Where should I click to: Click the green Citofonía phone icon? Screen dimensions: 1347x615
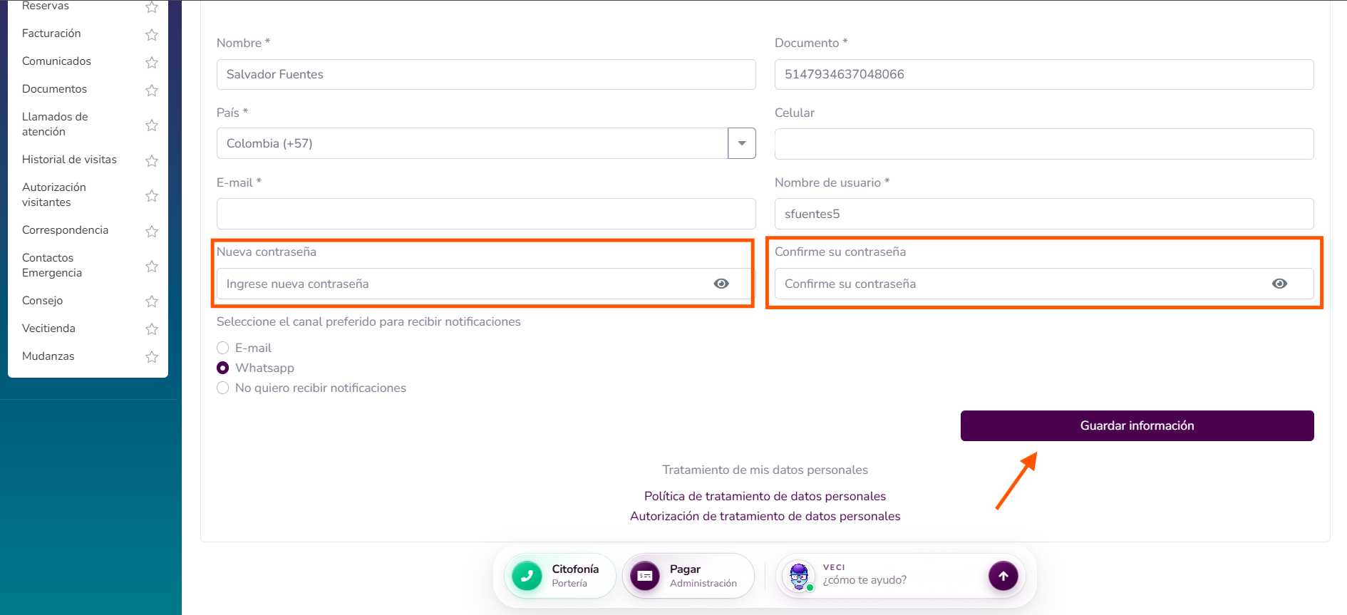click(527, 576)
